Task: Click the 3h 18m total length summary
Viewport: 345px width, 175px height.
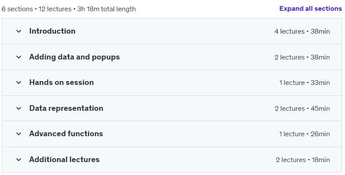Action: point(106,9)
